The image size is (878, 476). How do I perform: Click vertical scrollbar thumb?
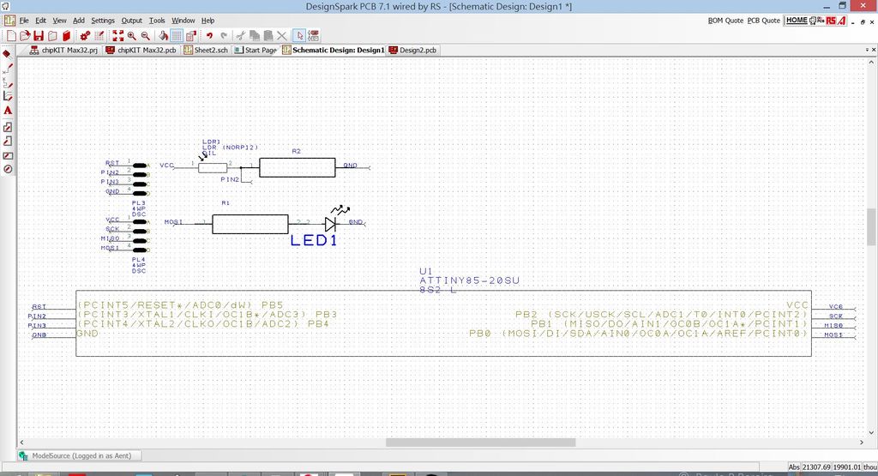coord(871,226)
